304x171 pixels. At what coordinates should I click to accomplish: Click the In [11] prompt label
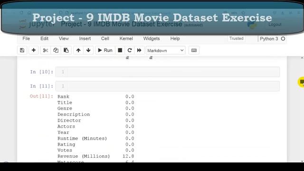coord(41,86)
